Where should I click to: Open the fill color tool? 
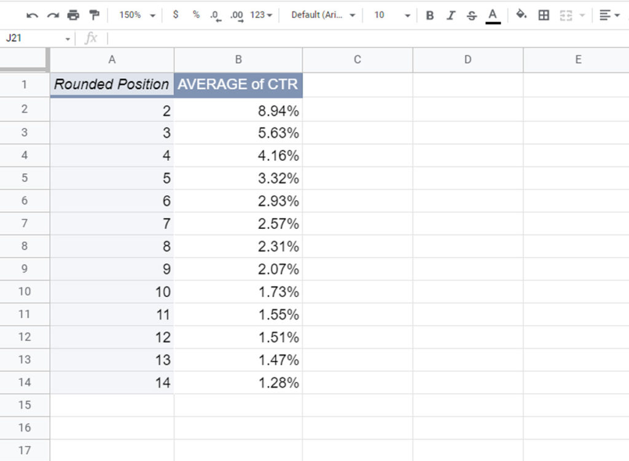pyautogui.click(x=520, y=15)
